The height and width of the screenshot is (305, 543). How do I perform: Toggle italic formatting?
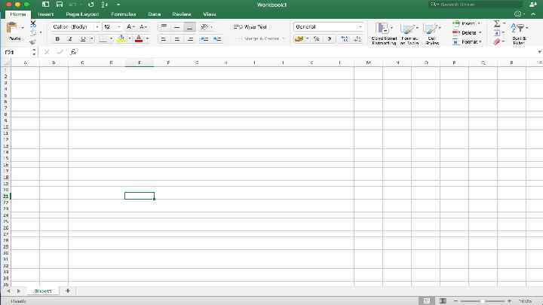click(70, 39)
